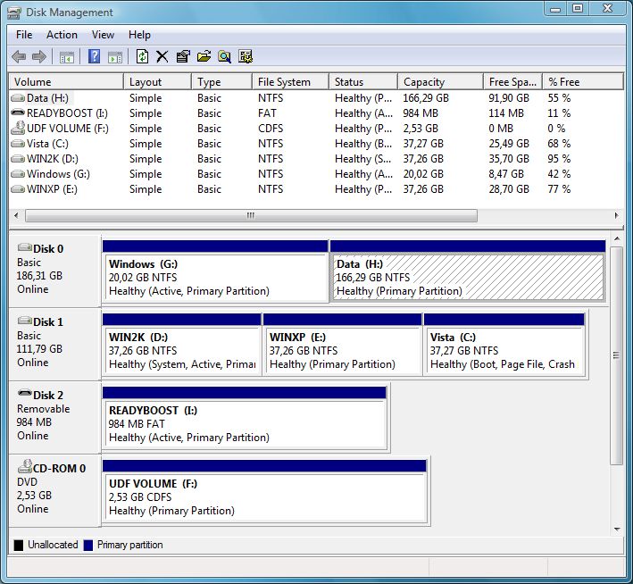Open Help via the question mark icon
Viewport: 633px width, 584px height.
click(94, 56)
